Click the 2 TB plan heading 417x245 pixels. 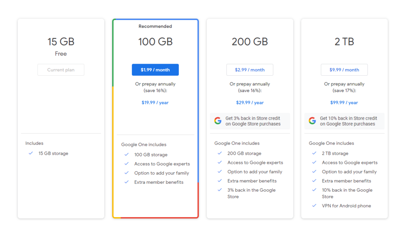[344, 42]
